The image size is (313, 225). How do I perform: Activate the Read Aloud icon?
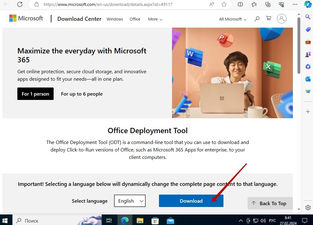[212, 4]
